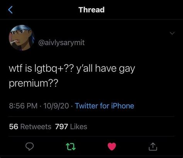Reply to the tweet via speech bubble

pyautogui.click(x=30, y=146)
